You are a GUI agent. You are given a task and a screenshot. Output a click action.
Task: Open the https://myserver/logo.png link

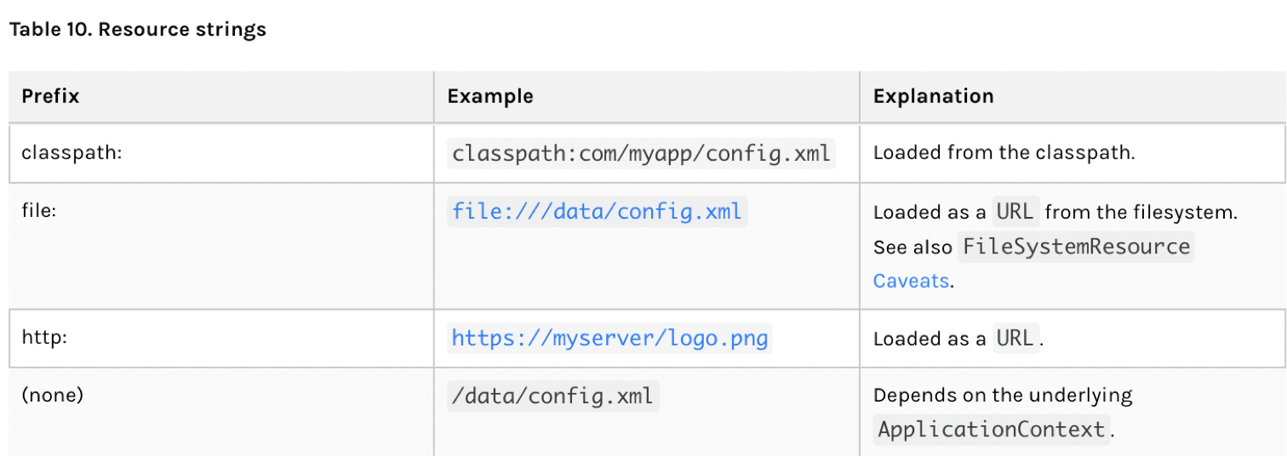[609, 339]
